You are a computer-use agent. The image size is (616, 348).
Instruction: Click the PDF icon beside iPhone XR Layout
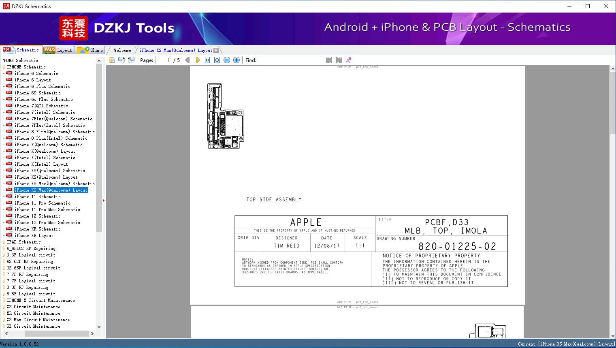tap(9, 235)
